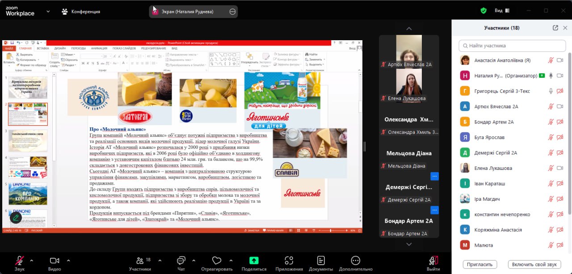
Task: Open the ПЕРЕХОДЫ ribbon tab
Action: coord(79,48)
